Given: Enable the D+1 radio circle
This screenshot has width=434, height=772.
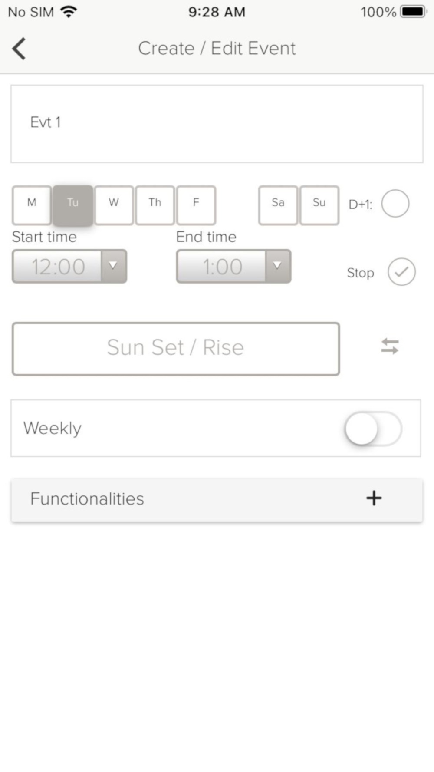Looking at the screenshot, I should tap(395, 204).
